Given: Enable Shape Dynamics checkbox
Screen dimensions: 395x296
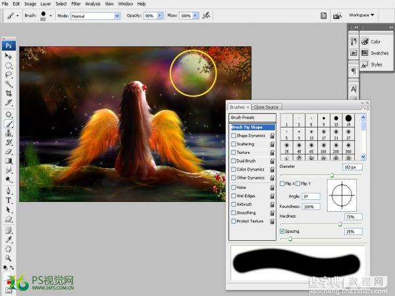Looking at the screenshot, I should [x=233, y=136].
